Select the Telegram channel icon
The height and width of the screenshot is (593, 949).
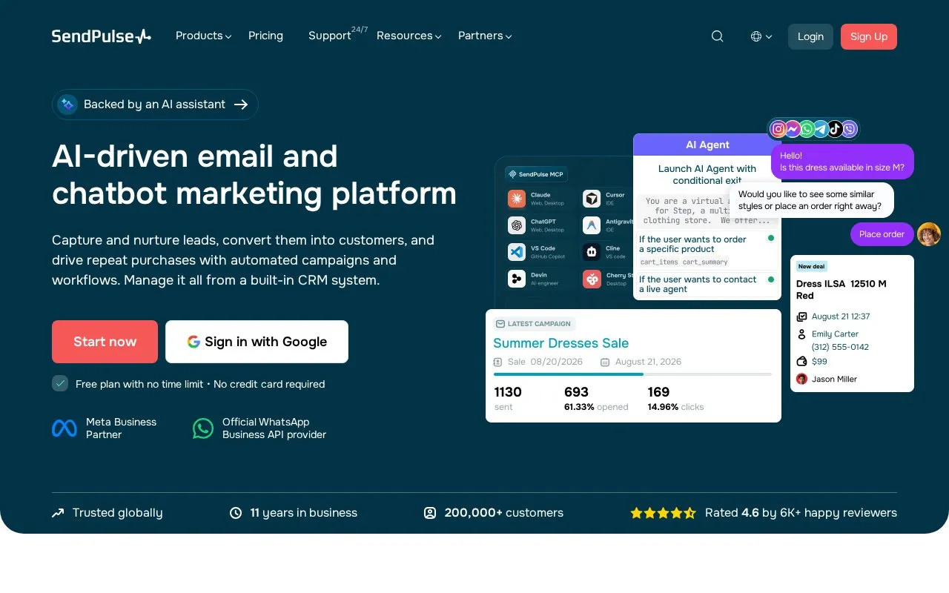821,129
